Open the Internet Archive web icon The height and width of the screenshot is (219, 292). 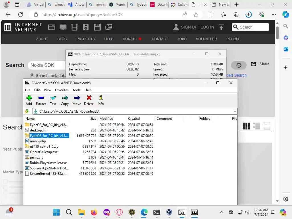click(52, 27)
